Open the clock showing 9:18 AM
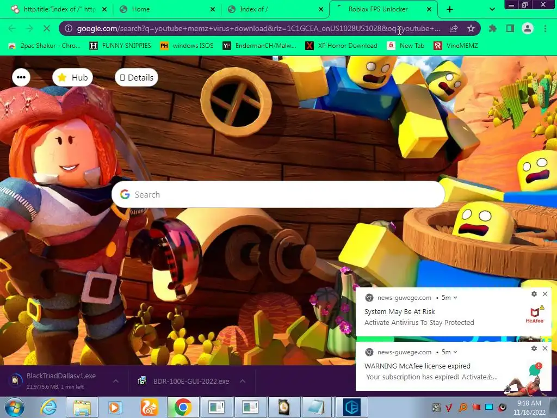The width and height of the screenshot is (557, 418). click(529, 408)
